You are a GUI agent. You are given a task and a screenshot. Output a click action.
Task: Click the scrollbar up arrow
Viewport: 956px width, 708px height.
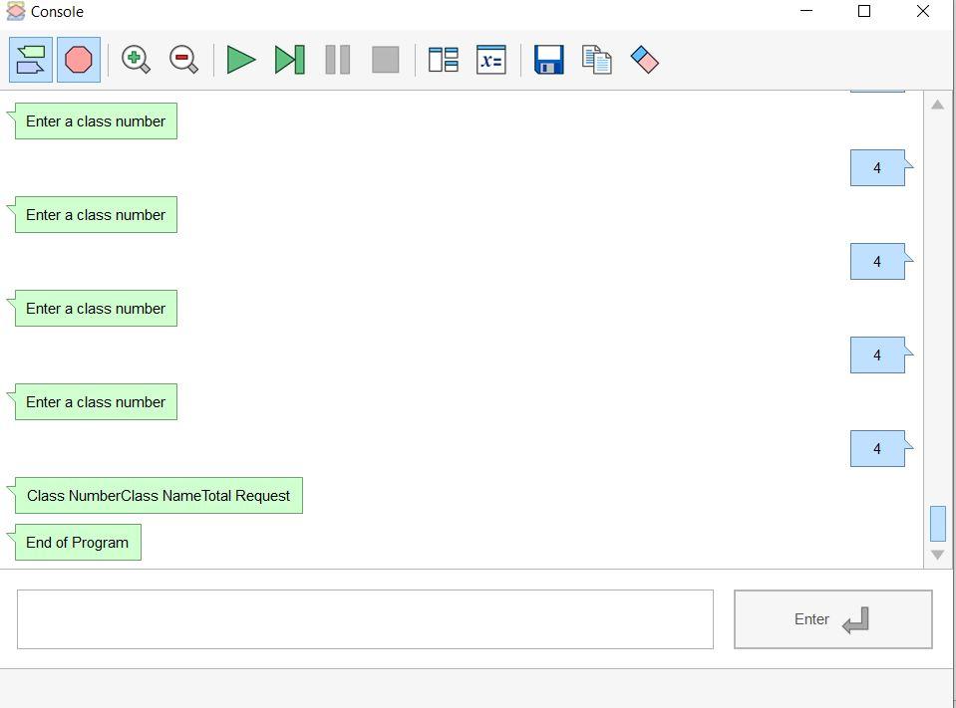tap(937, 104)
